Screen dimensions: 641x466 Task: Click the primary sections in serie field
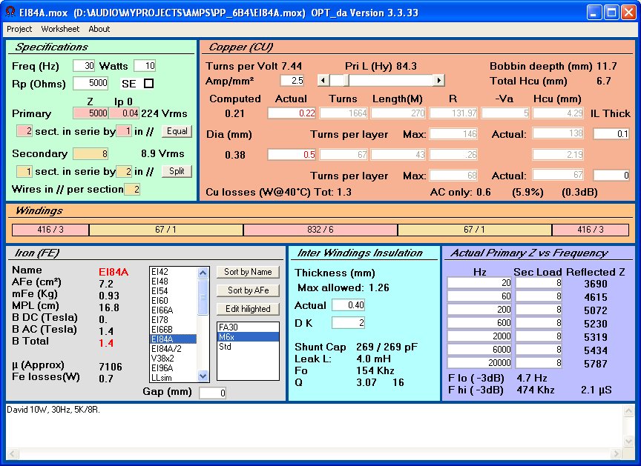coord(24,131)
